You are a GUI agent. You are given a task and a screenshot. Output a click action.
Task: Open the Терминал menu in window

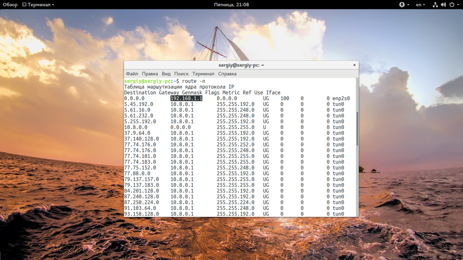pyautogui.click(x=203, y=74)
